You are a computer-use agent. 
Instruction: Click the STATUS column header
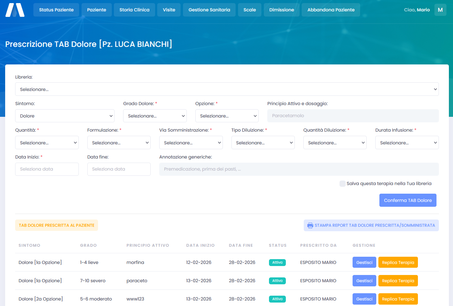[278, 245]
